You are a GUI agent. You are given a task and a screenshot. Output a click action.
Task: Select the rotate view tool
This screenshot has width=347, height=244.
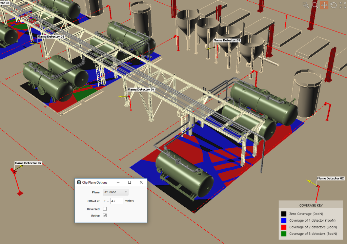333,5
